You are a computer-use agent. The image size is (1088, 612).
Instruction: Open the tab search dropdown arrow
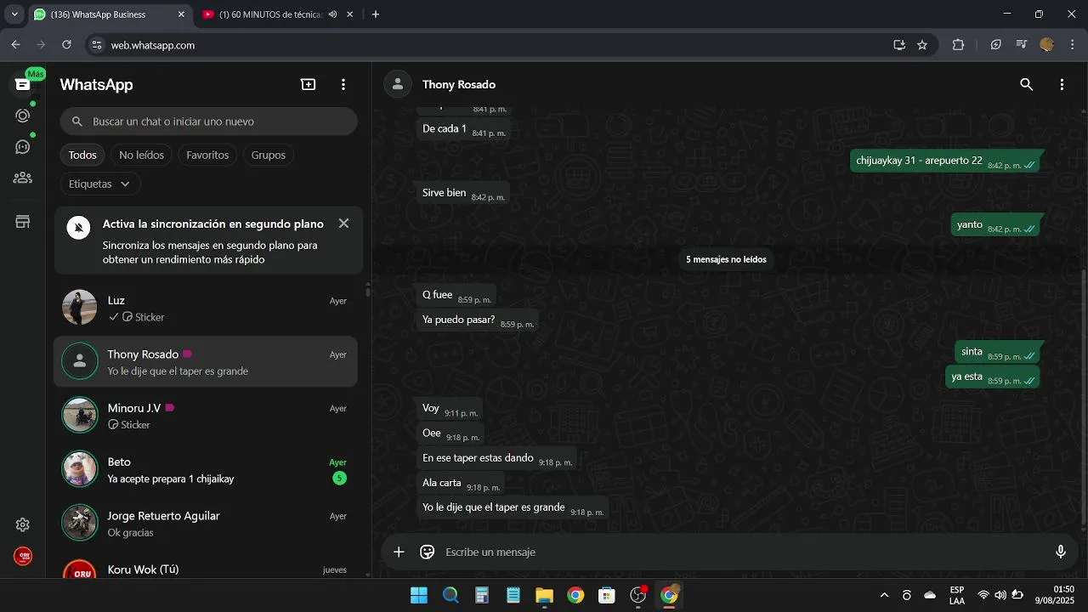click(x=14, y=14)
